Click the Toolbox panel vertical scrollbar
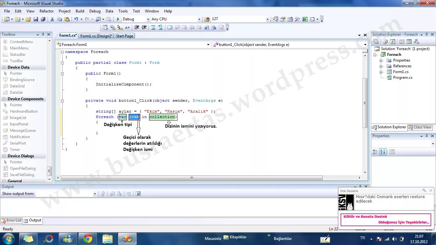Viewport: 436px width, 245px height. click(x=49, y=171)
